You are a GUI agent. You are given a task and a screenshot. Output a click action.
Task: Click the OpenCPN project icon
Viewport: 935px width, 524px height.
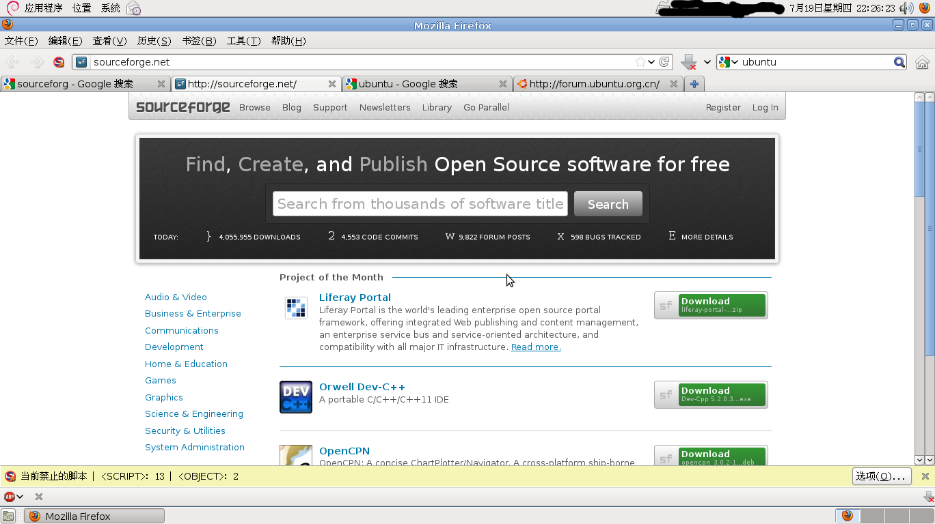tap(296, 455)
